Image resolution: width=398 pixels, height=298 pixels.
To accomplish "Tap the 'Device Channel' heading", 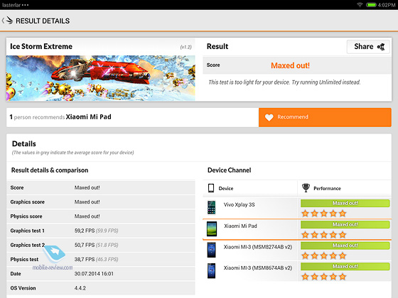I will [229, 170].
